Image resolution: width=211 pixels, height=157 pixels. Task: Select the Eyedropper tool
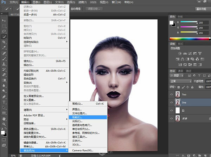tap(4, 47)
